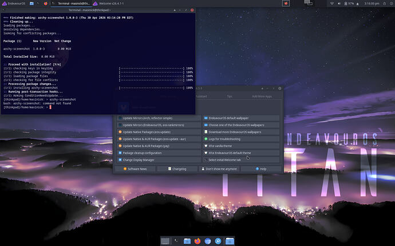Viewport: 395px width, 246px height.
Task: Apply Xfce vanilla theme
Action: coord(241,146)
